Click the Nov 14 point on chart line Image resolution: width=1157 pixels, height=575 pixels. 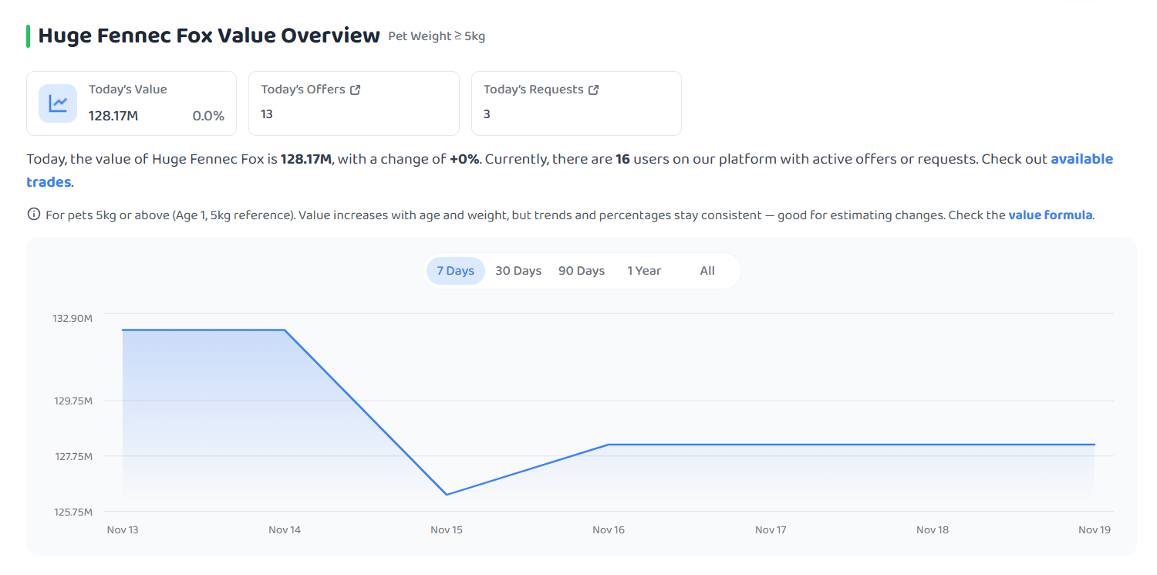(285, 330)
